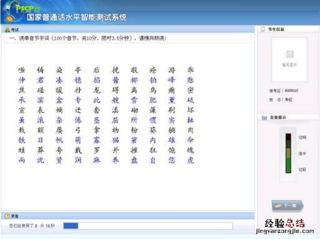Click the character 龙
The image size is (320, 239).
tap(97, 90)
